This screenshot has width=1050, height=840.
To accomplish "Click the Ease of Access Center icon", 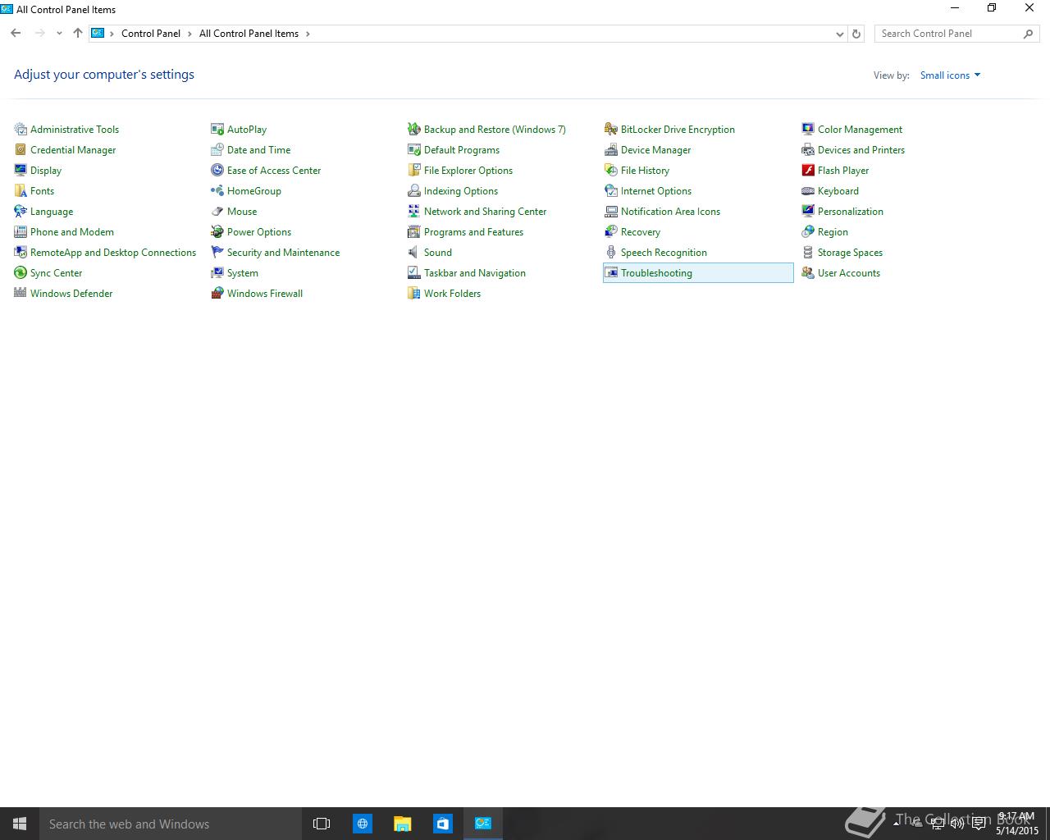I will coord(217,170).
